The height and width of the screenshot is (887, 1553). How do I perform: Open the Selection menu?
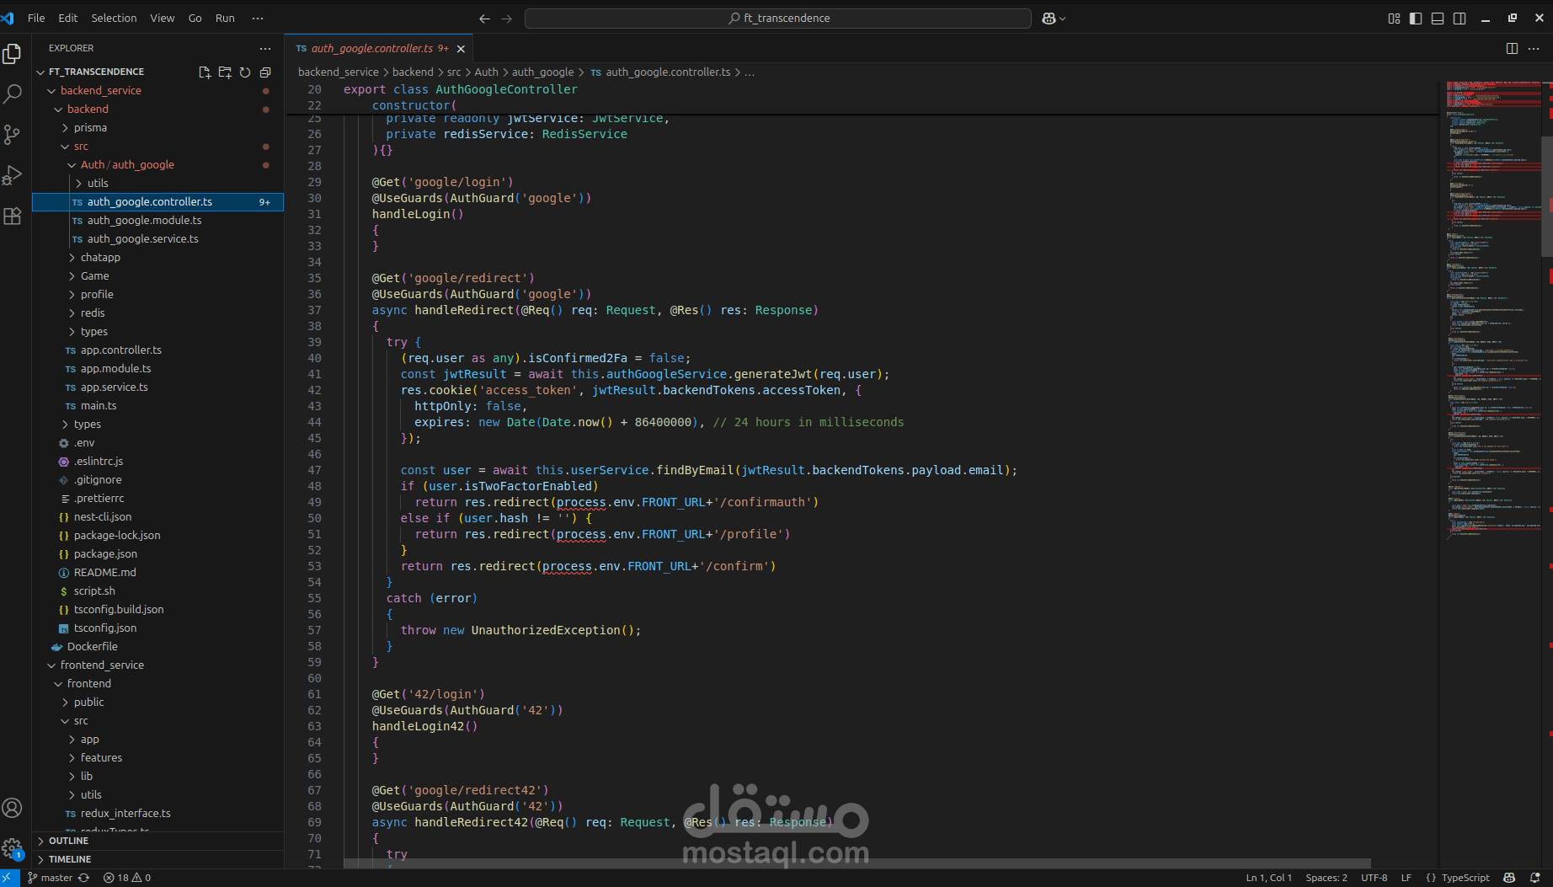pyautogui.click(x=114, y=19)
